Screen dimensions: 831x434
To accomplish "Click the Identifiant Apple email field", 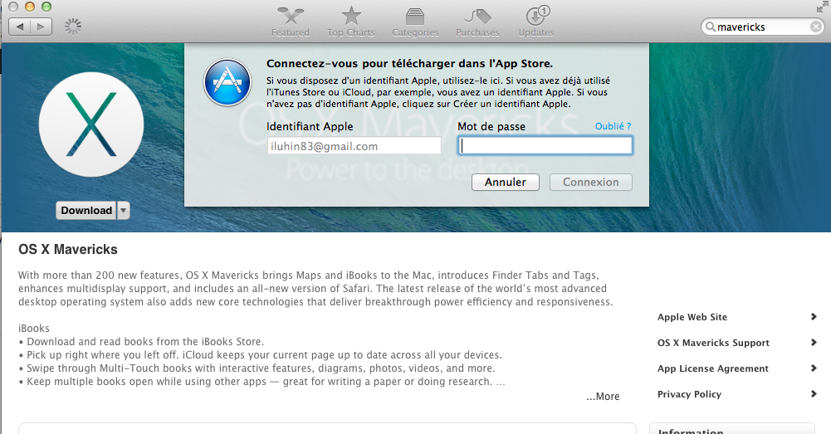I will tap(354, 146).
